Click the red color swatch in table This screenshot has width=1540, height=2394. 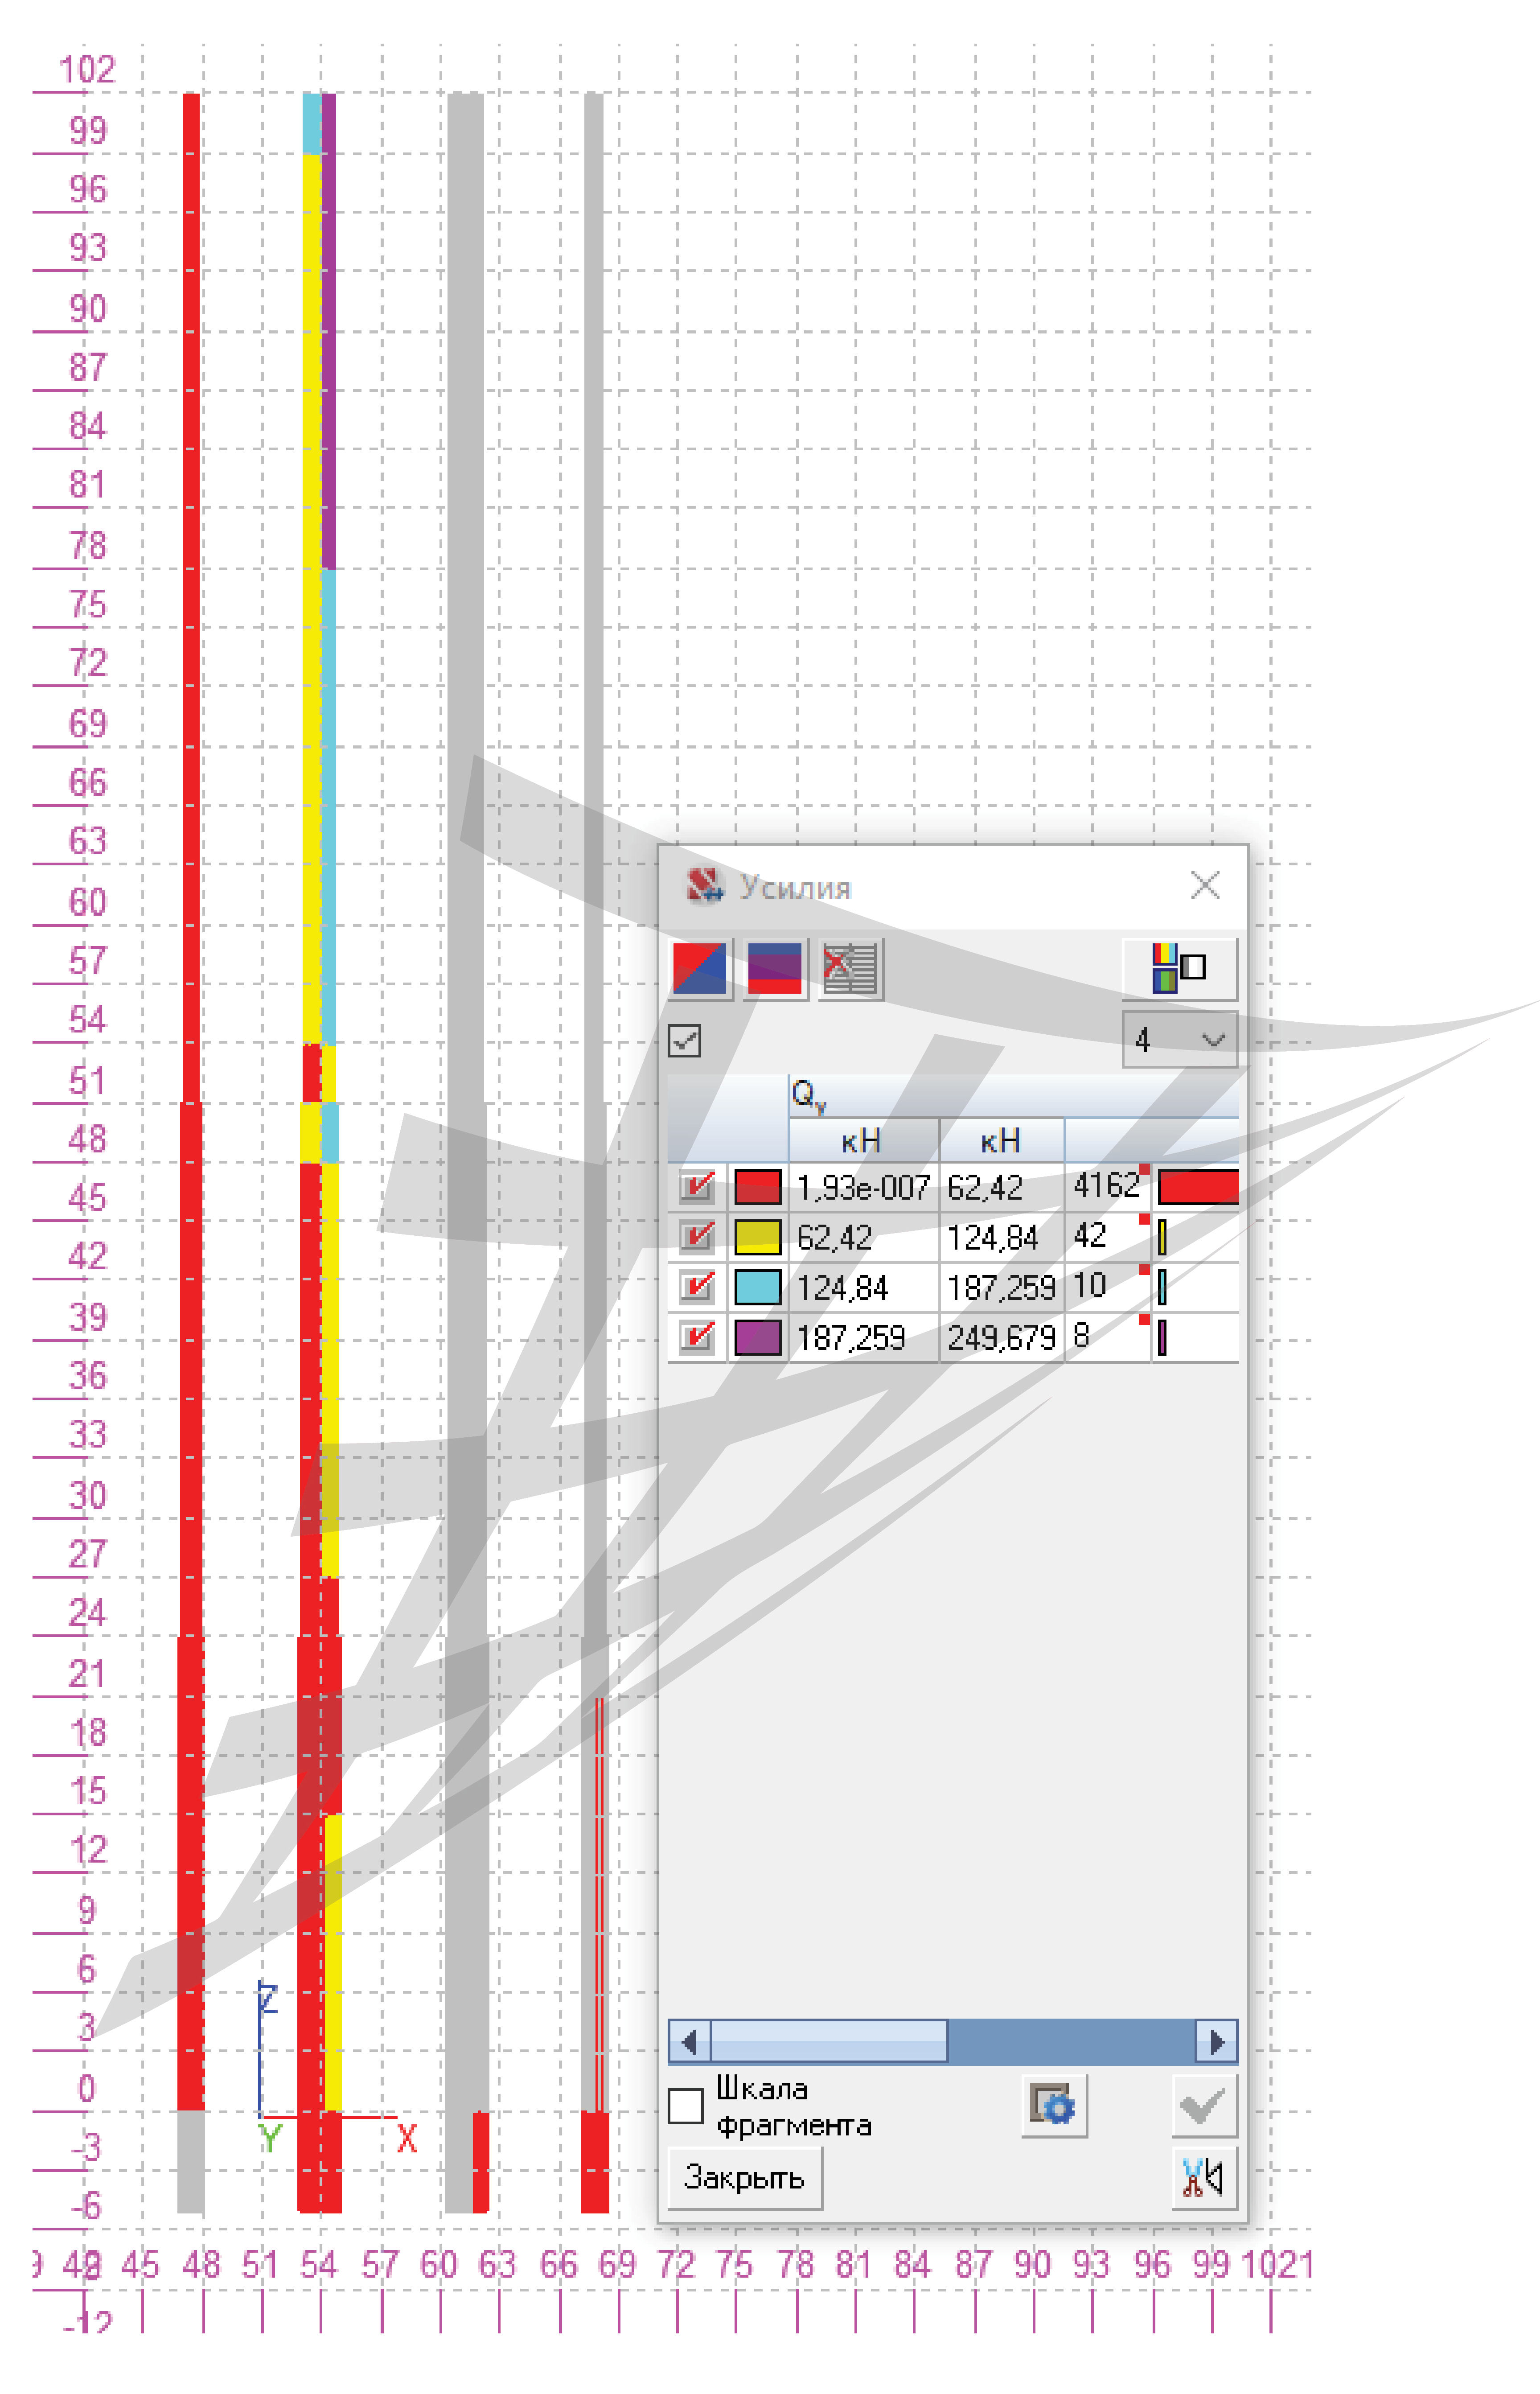tap(758, 1187)
